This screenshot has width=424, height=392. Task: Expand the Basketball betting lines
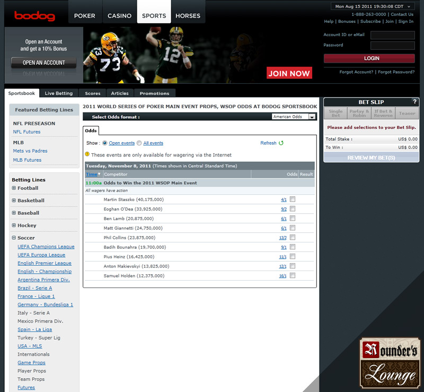(x=14, y=201)
